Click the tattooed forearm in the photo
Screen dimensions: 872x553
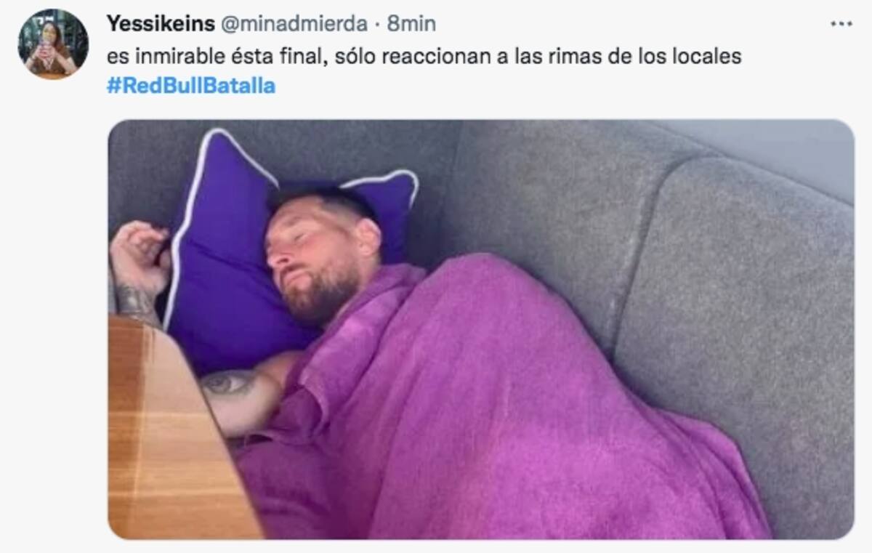236,396
